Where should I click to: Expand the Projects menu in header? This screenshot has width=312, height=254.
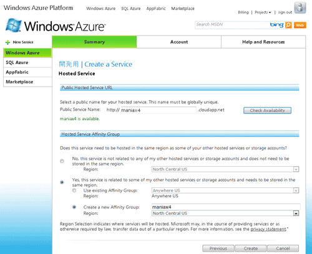tap(263, 12)
